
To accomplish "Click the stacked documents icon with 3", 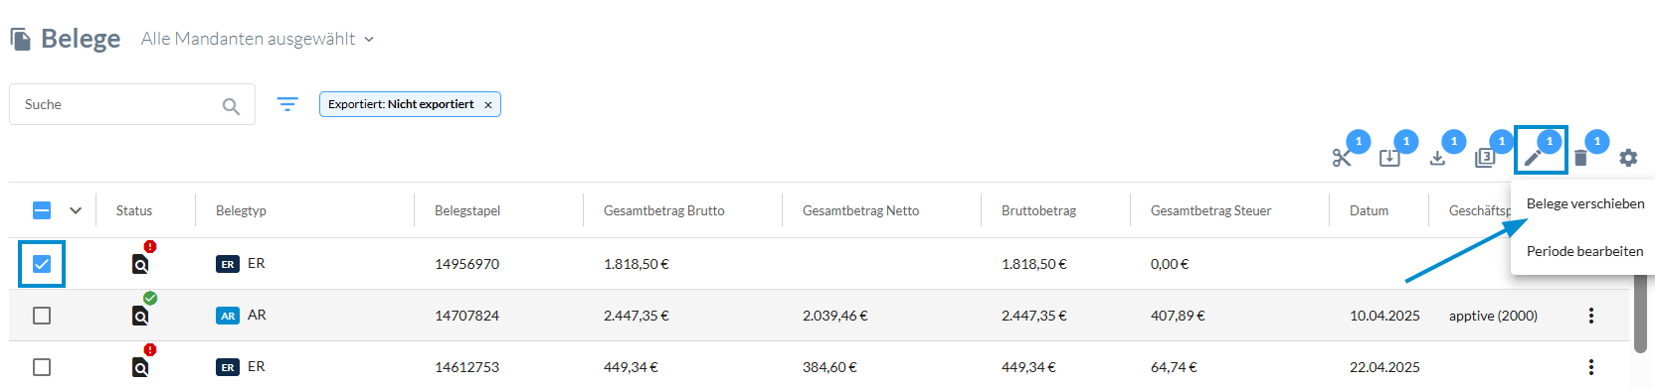I will 1485,158.
